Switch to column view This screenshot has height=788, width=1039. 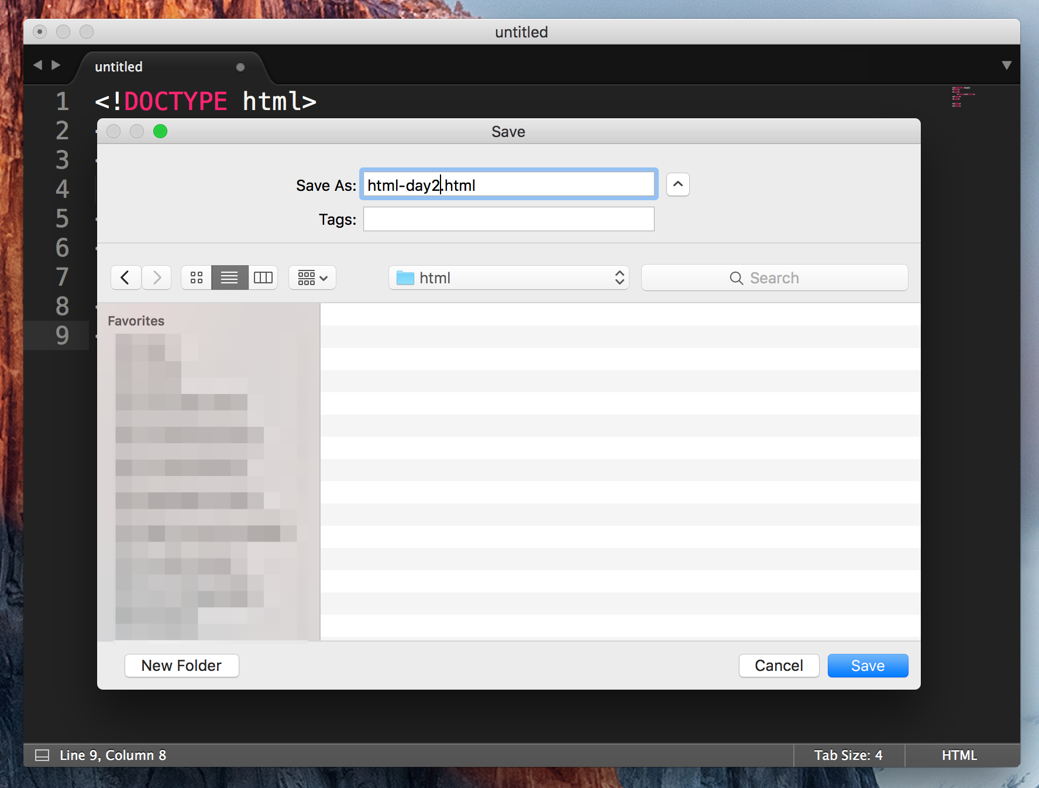click(263, 277)
